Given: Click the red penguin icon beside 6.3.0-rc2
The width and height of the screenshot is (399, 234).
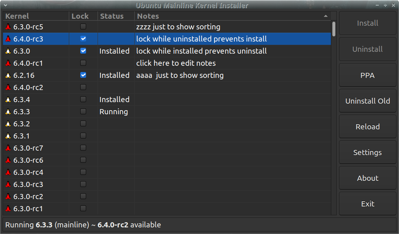Looking at the screenshot, I should (x=8, y=197).
